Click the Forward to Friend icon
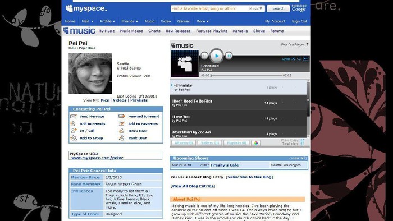393x221 pixels. click(x=122, y=116)
